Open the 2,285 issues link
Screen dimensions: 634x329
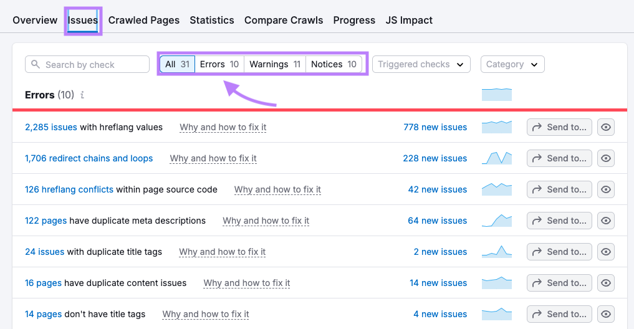(51, 127)
